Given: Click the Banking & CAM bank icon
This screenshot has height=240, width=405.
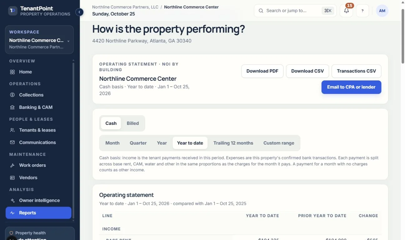Looking at the screenshot, I should (x=13, y=107).
